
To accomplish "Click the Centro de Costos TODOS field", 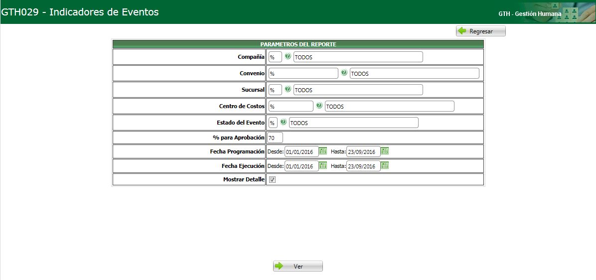I will point(390,107).
